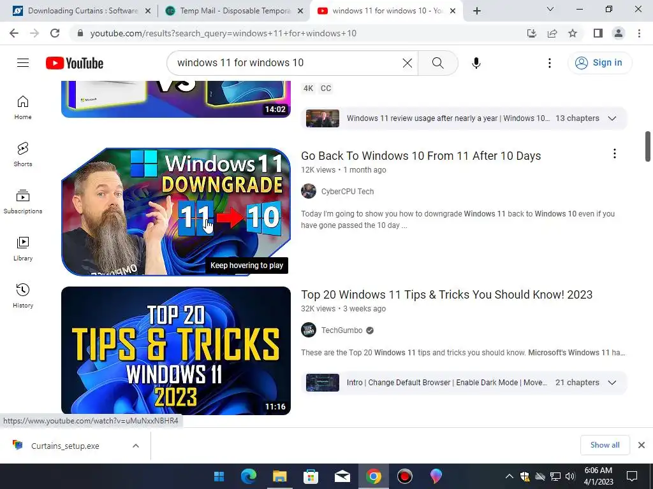This screenshot has height=489, width=653.
Task: Open Subscriptions in the sidebar
Action: (23, 202)
